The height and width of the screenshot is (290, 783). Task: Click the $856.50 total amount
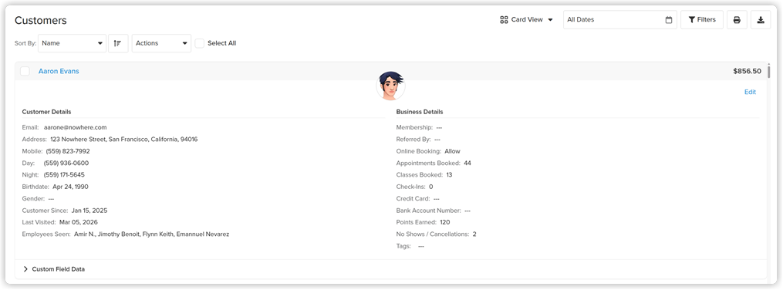747,72
